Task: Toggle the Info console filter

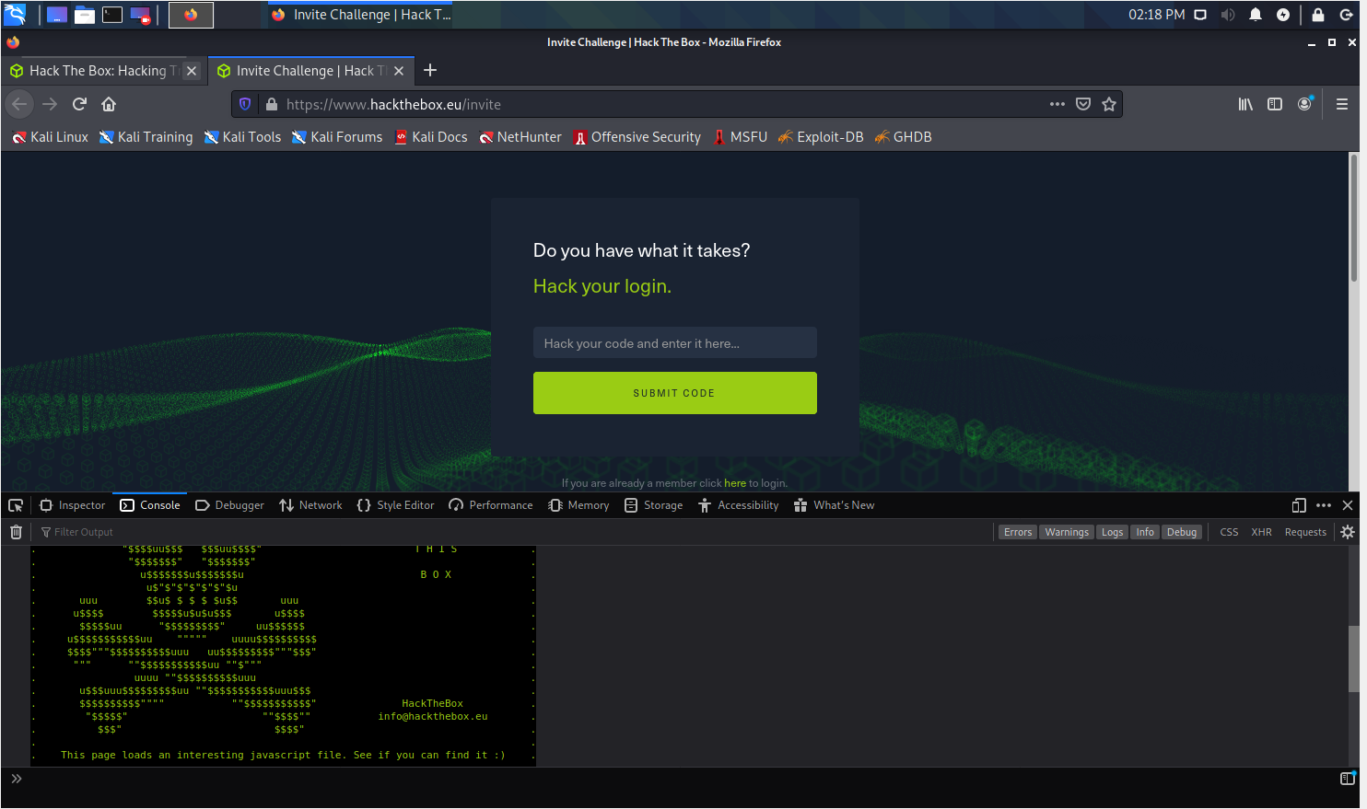Action: point(1145,532)
